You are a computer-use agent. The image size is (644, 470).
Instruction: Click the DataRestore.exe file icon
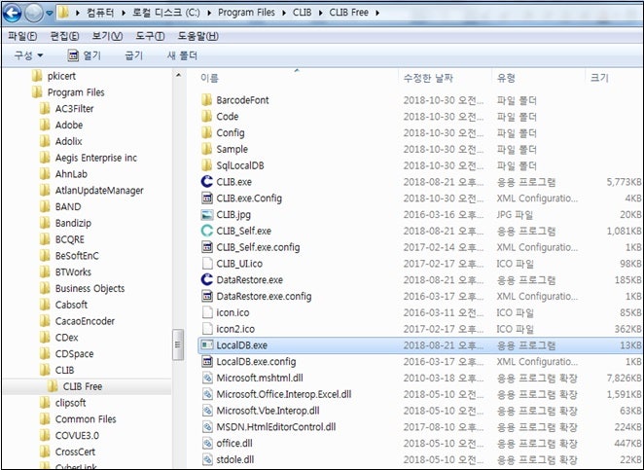pos(207,280)
